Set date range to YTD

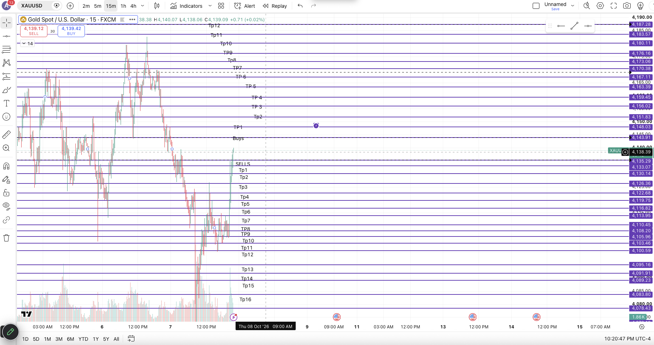(x=83, y=339)
